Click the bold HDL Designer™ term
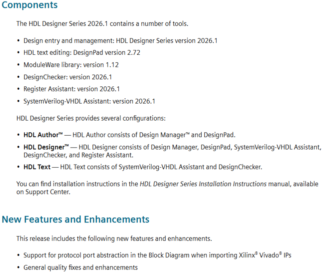This screenshot has height=274, width=325. click(x=44, y=147)
